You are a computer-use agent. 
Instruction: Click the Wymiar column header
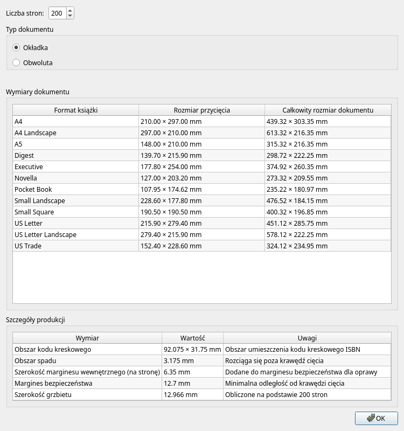(87, 338)
